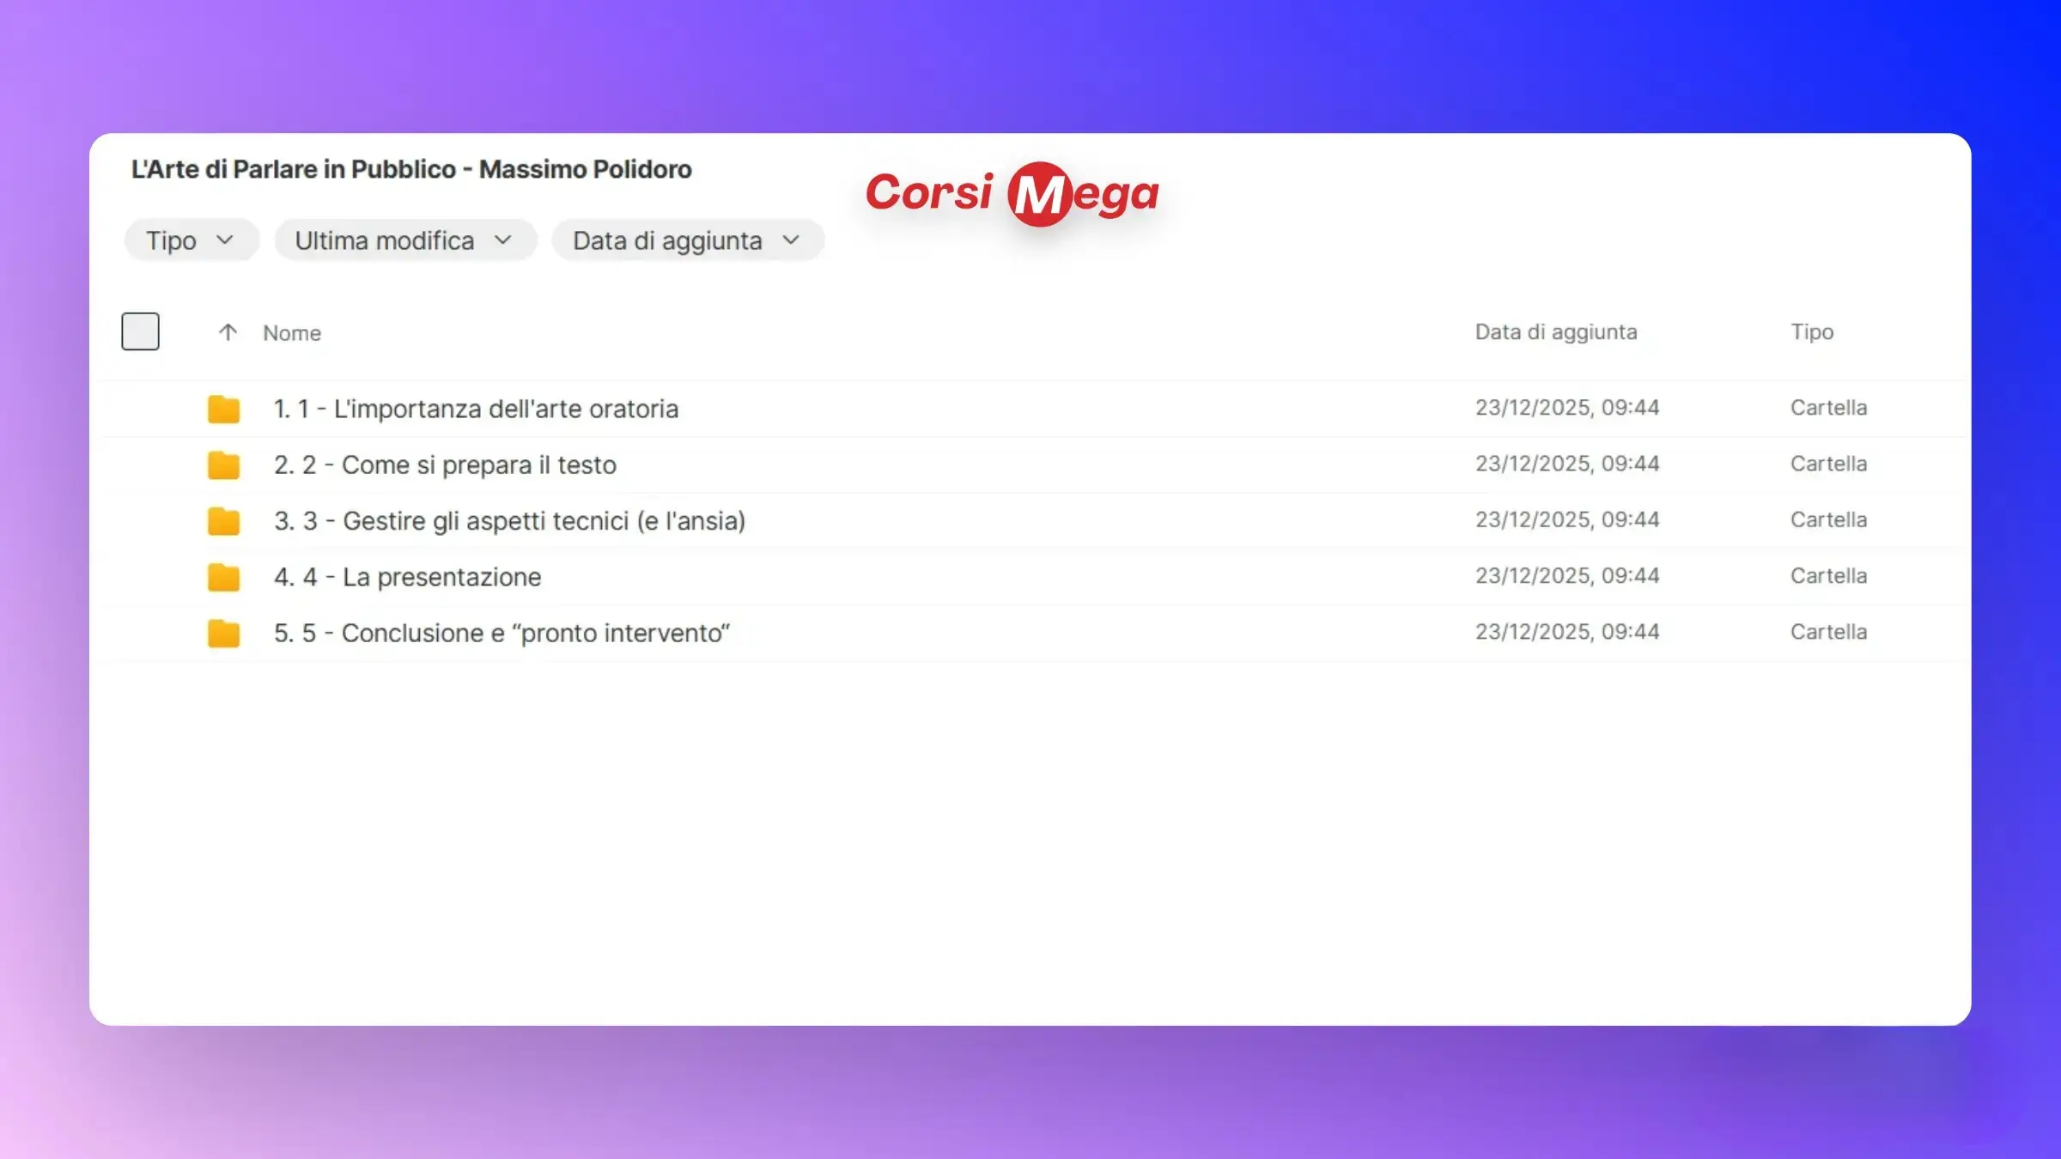Screen dimensions: 2061x1159
Task: Click the folder icon for L'importanza dell'arte oratoria
Action: pos(223,410)
